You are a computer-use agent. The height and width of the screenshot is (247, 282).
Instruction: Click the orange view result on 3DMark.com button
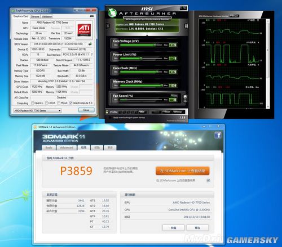click(x=182, y=171)
